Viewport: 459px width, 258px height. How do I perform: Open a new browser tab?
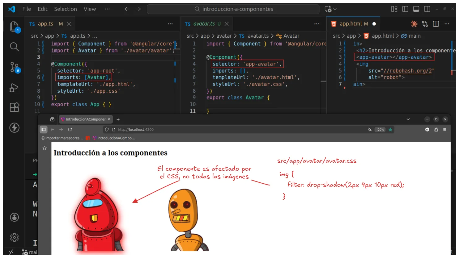(118, 119)
